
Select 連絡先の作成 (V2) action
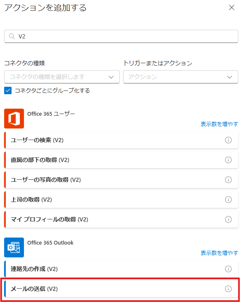[x=121, y=269]
